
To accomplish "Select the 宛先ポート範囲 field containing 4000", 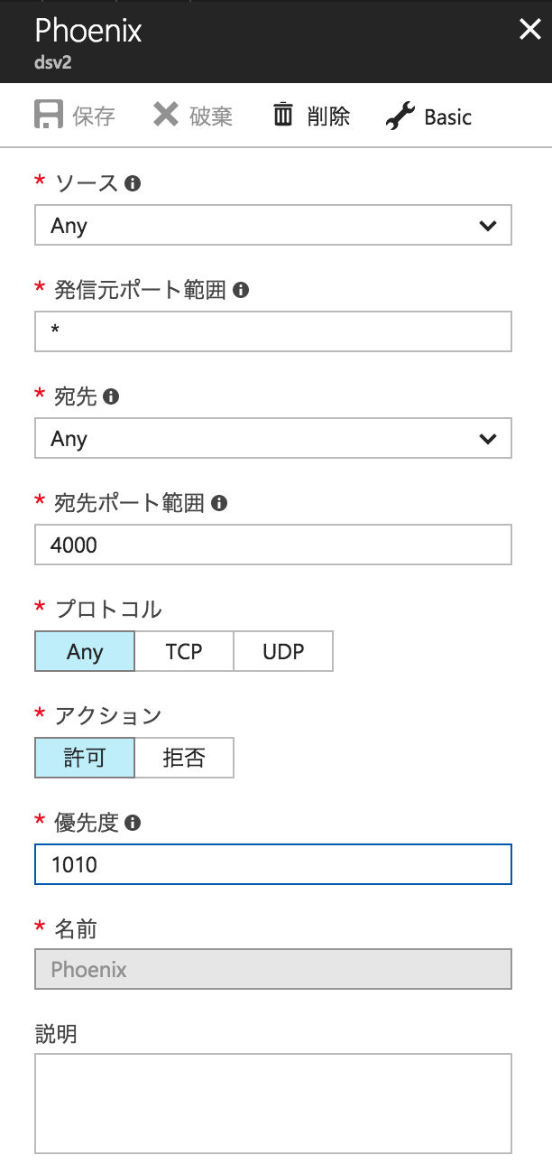I will (271, 545).
